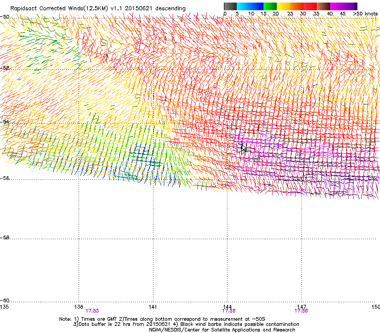Click the '-58' latitude axis label
The width and height of the screenshot is (380, 333).
click(x=5, y=238)
